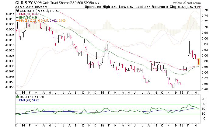Click year label '15' under the RSI panel

[x=102, y=125]
